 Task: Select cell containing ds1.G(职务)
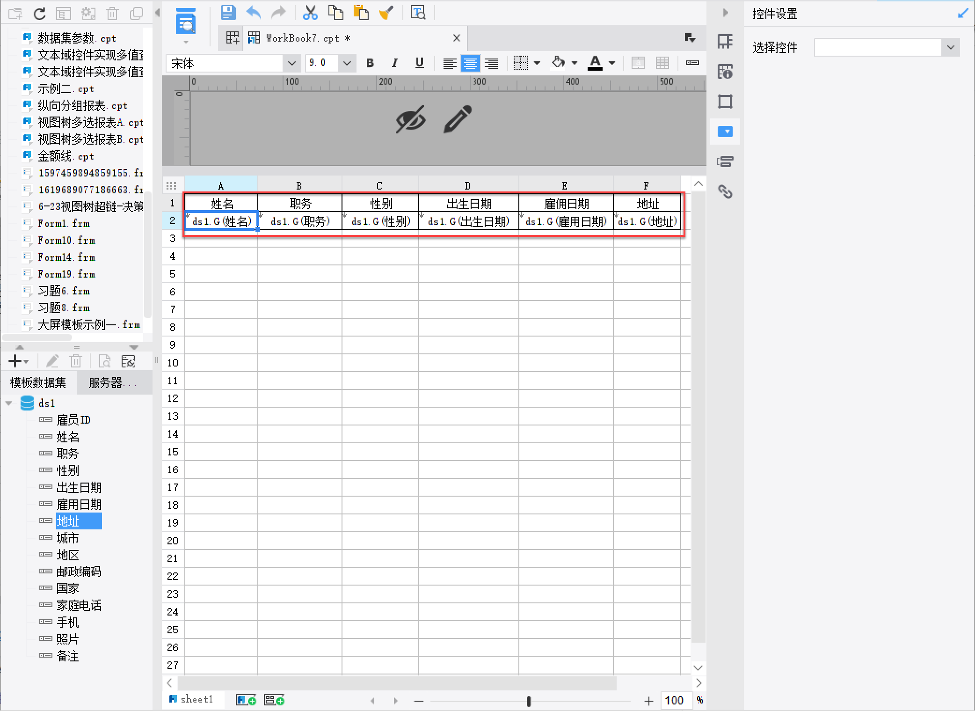300,221
